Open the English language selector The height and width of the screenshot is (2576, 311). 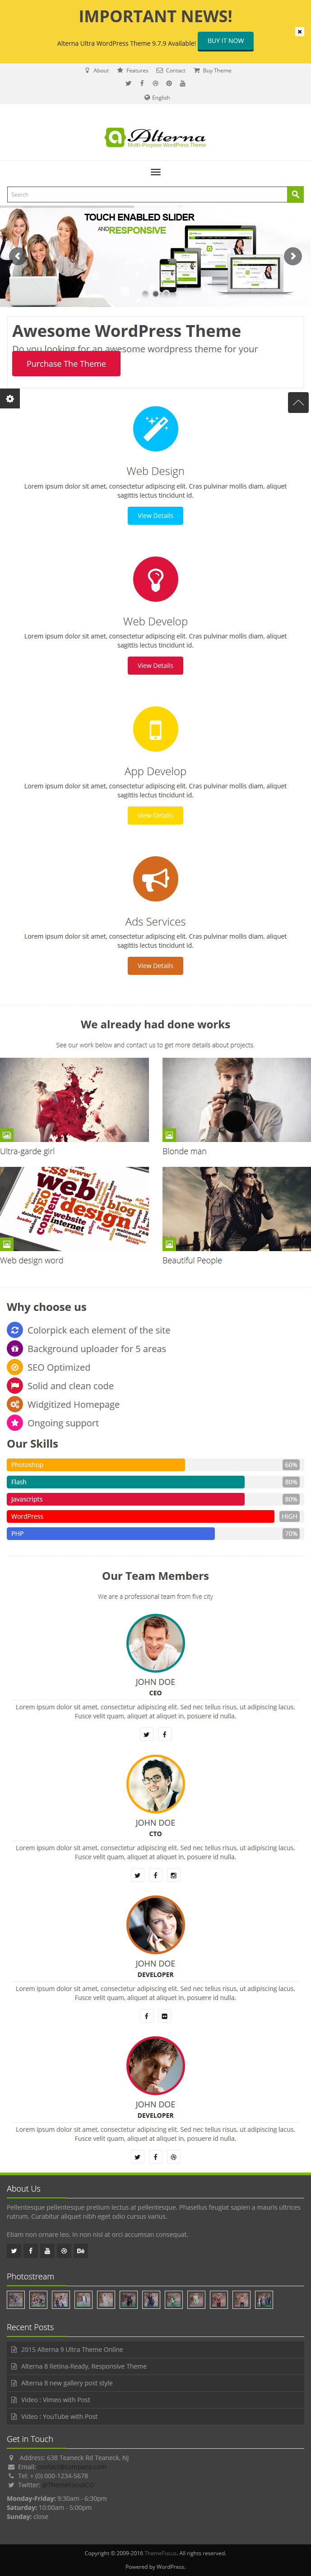point(158,98)
